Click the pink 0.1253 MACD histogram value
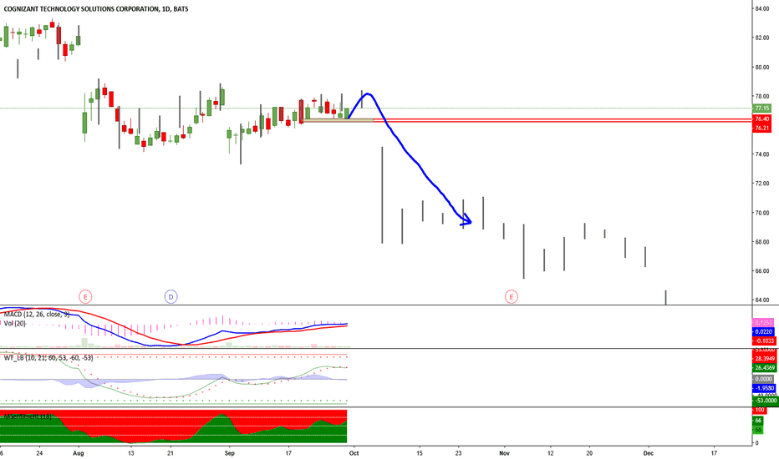 tap(764, 322)
